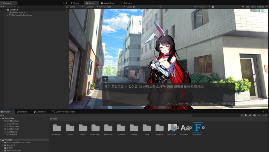This screenshot has width=269, height=152.
Task: Click SKIP in the dialogue panel
Action: click(181, 104)
